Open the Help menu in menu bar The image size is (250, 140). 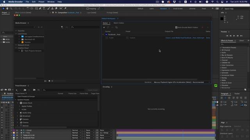coord(60,2)
